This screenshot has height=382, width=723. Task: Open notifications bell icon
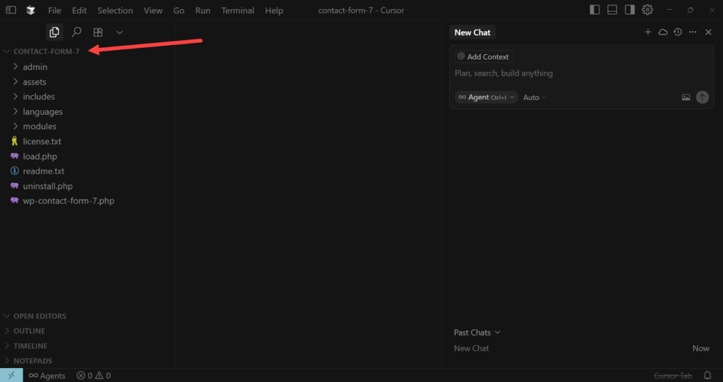[x=707, y=376]
